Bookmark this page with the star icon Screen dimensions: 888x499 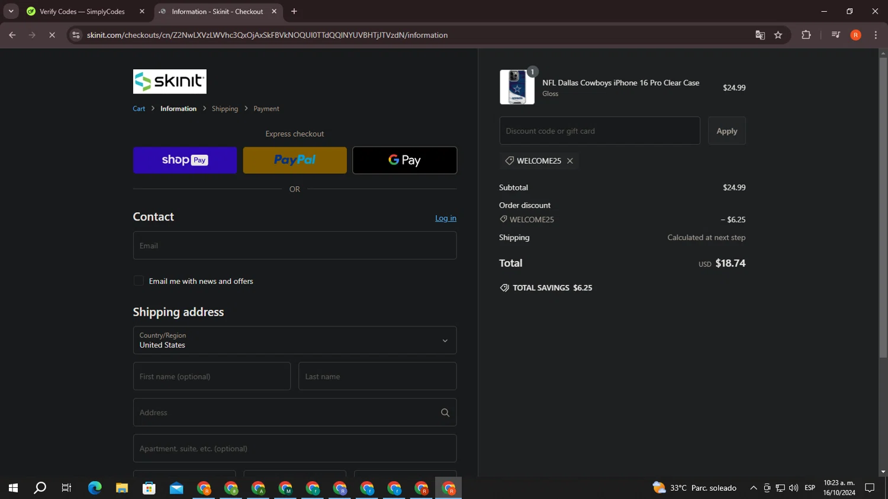click(778, 35)
